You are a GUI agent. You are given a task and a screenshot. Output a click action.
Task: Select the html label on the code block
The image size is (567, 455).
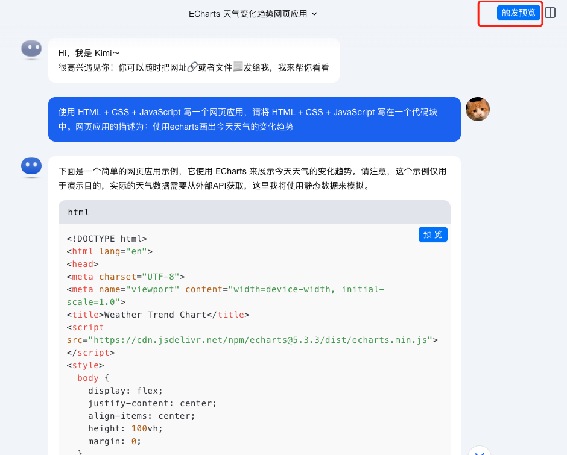[x=78, y=212]
